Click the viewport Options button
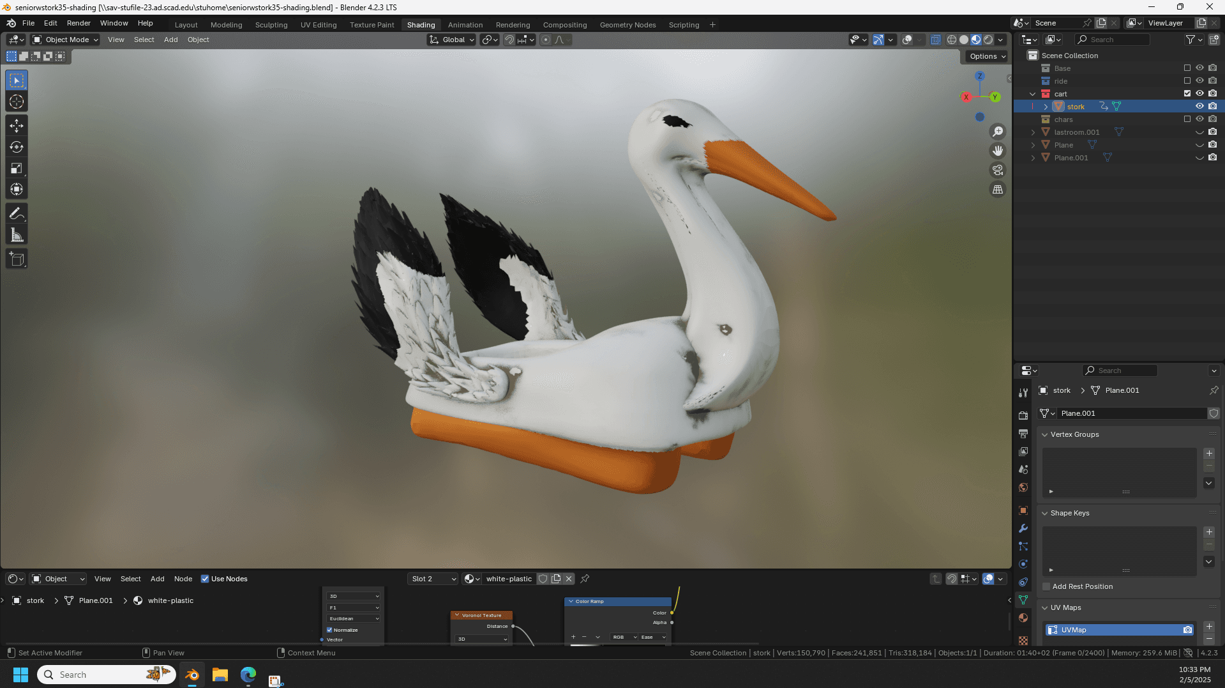 [x=987, y=56]
